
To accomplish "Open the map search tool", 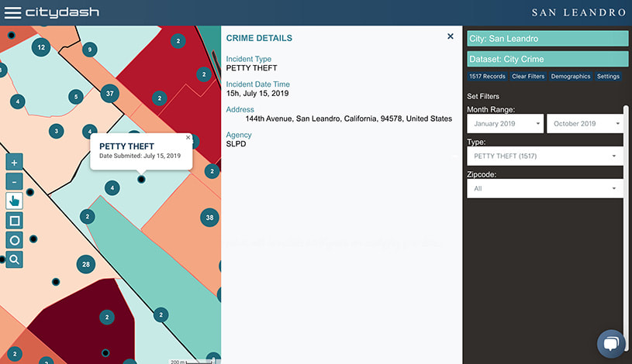I will point(14,259).
